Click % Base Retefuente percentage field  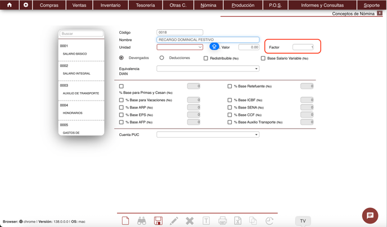[307, 86]
